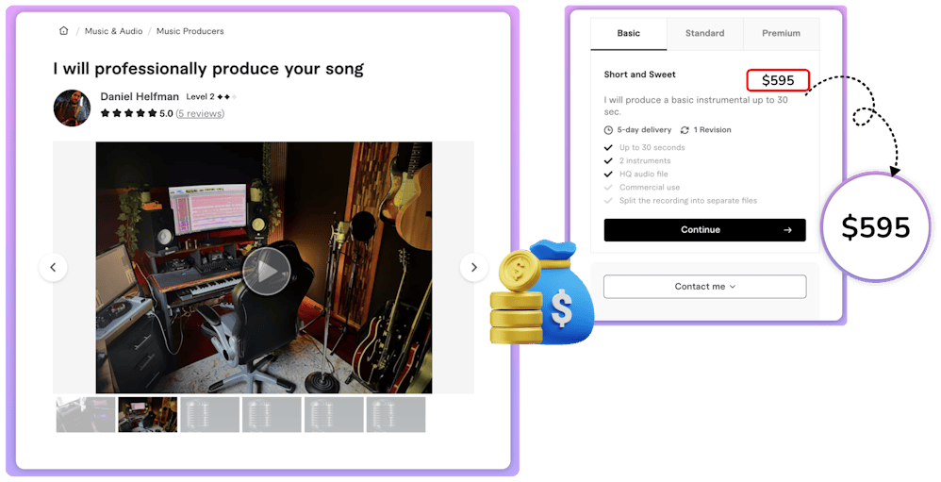Screen dimensions: 941x482
Task: Click the HQ audio file checkmark
Action: pyautogui.click(x=608, y=175)
